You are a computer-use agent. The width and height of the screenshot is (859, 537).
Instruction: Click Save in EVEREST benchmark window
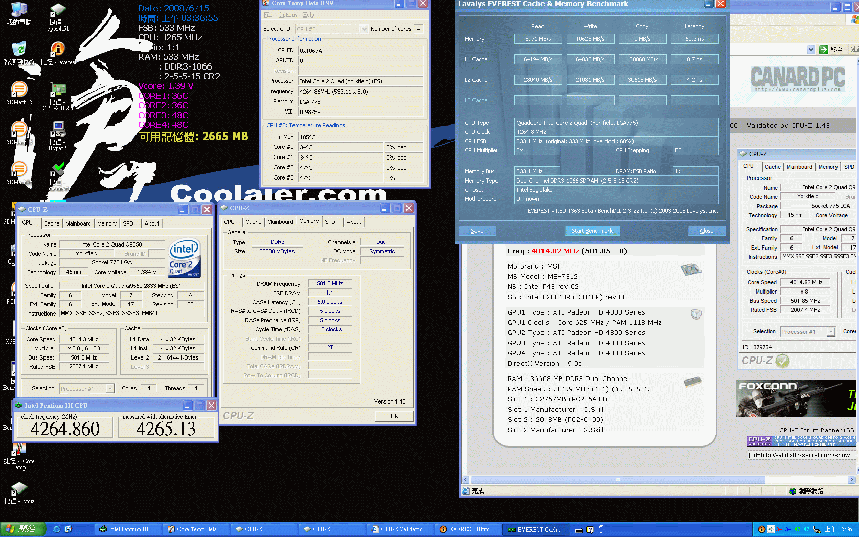click(477, 231)
